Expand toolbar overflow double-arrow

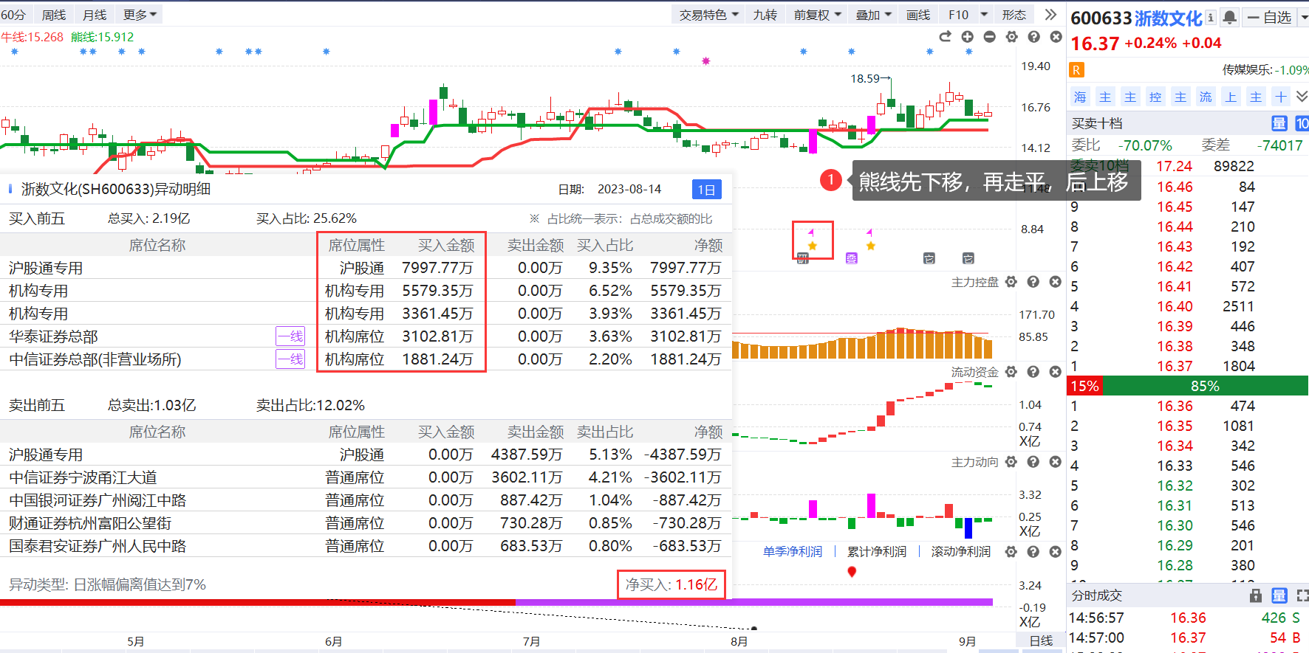point(1051,15)
